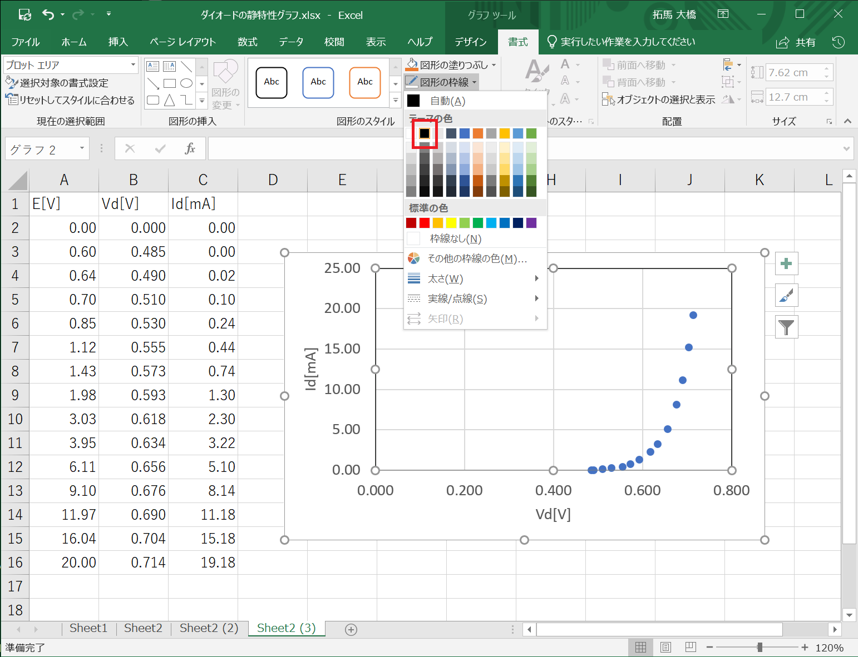
Task: Open the version history clock icon
Action: 838,42
